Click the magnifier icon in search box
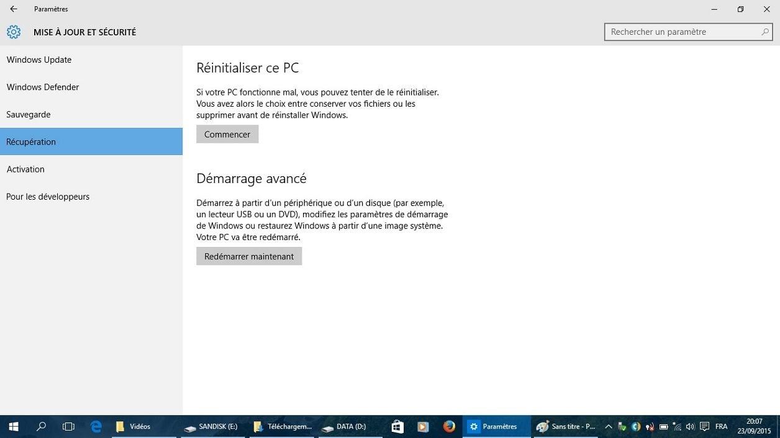Screen dimensions: 780x438 click(x=765, y=32)
